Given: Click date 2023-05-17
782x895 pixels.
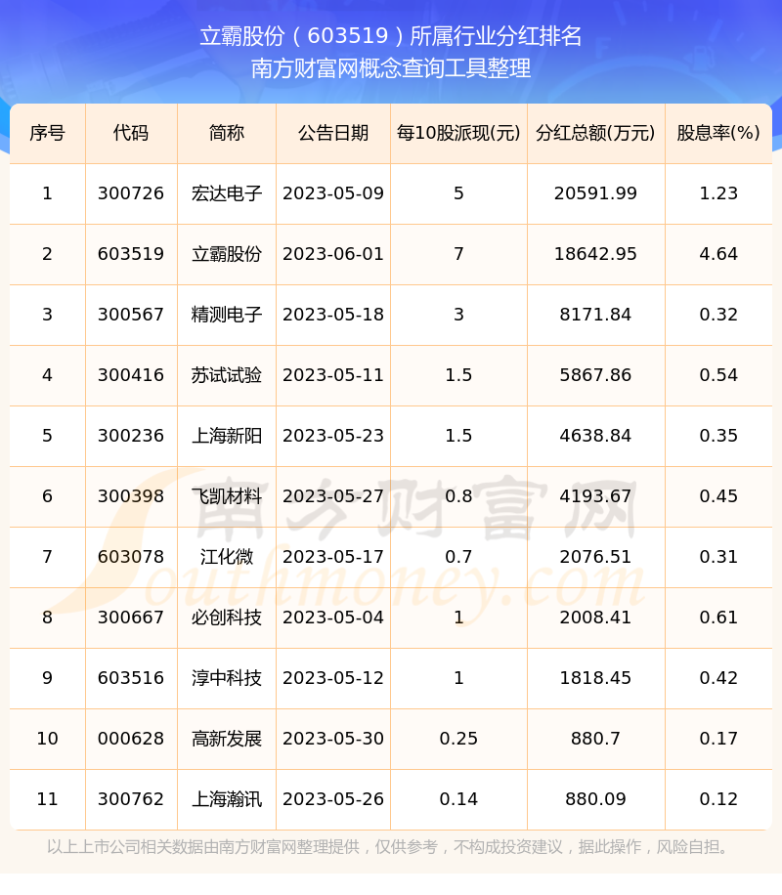Looking at the screenshot, I should (x=333, y=557).
